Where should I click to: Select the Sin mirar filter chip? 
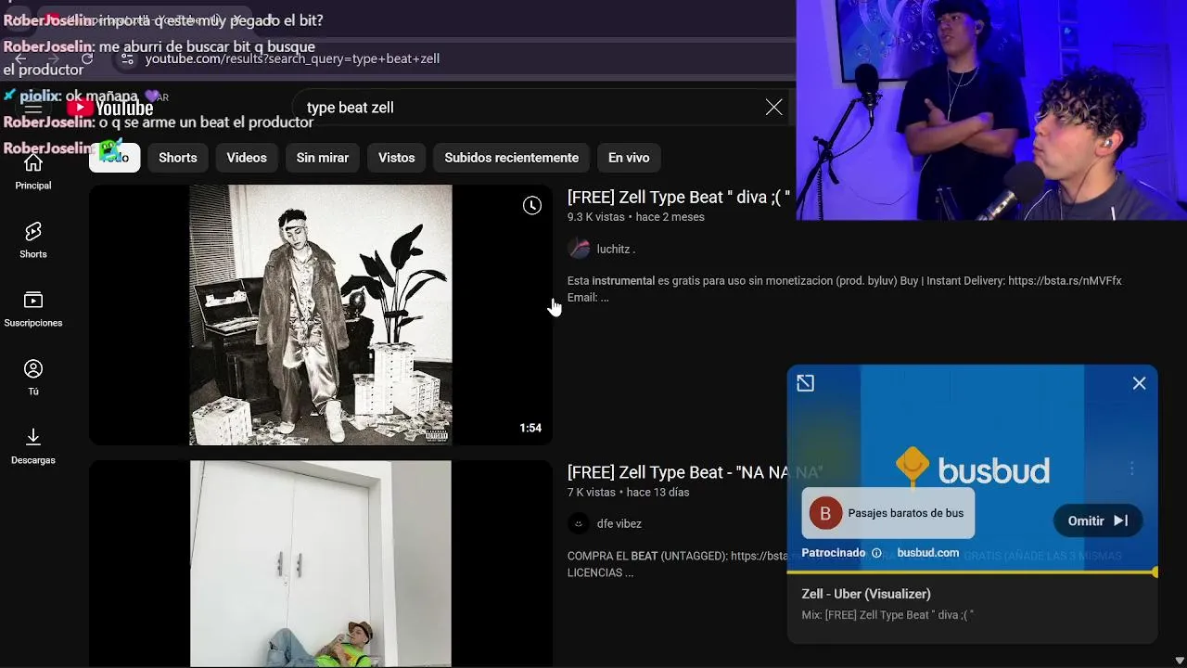323,158
